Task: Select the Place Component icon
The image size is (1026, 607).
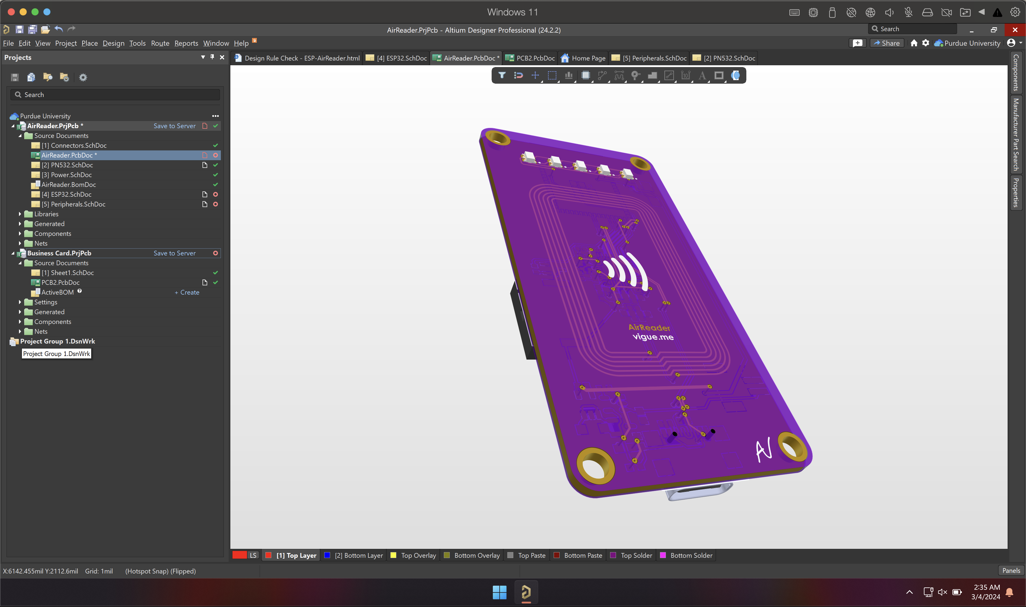Action: click(586, 75)
